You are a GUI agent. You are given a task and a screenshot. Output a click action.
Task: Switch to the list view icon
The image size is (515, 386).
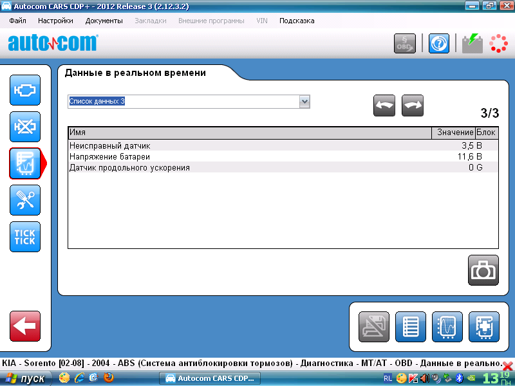pyautogui.click(x=411, y=327)
